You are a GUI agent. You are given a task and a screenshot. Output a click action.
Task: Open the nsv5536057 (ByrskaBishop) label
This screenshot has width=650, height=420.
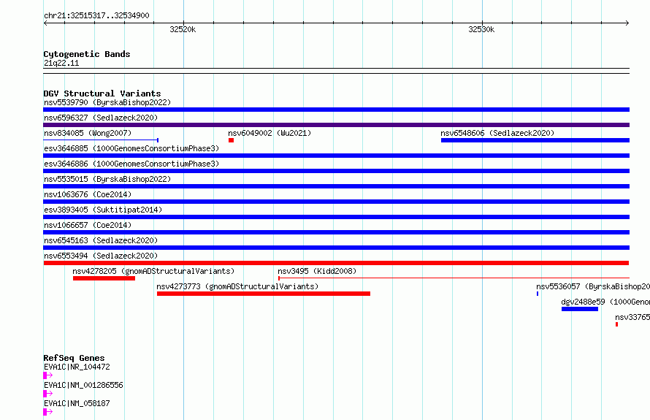[x=593, y=286]
